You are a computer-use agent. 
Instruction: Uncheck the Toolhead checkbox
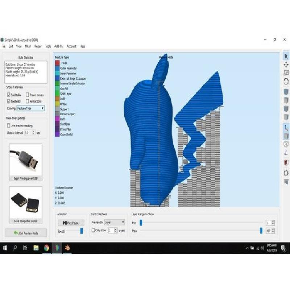click(8, 101)
